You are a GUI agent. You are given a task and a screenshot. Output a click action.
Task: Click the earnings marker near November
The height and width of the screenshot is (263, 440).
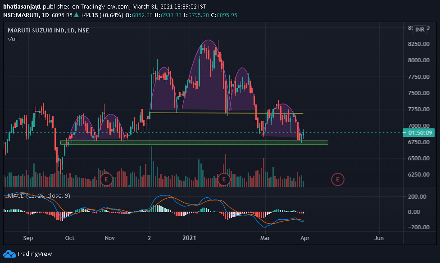(106, 179)
